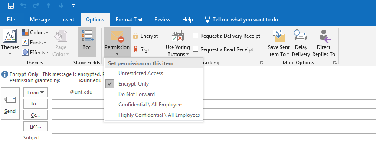Click the Cc... address book button

[36, 115]
